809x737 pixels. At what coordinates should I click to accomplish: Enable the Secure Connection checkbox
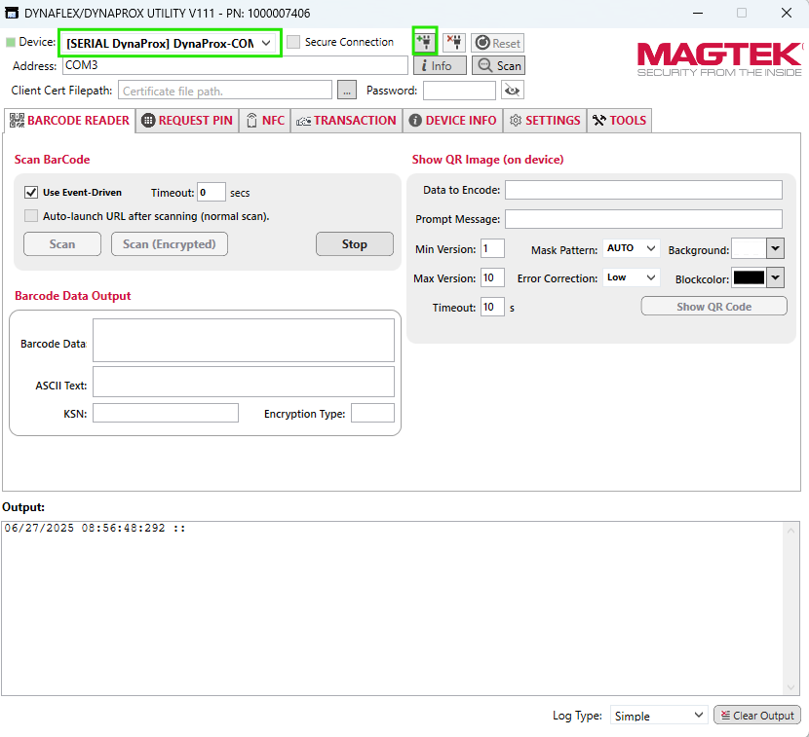coord(293,42)
